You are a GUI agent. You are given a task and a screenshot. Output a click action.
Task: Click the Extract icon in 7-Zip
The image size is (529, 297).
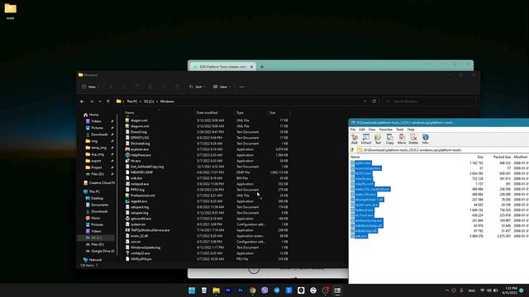pos(366,139)
